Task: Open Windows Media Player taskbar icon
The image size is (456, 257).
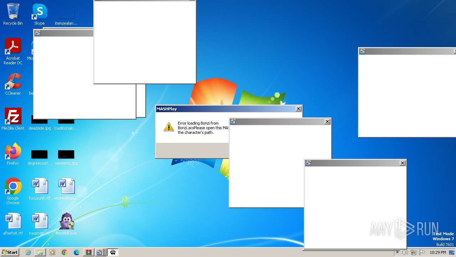Action: (52, 252)
